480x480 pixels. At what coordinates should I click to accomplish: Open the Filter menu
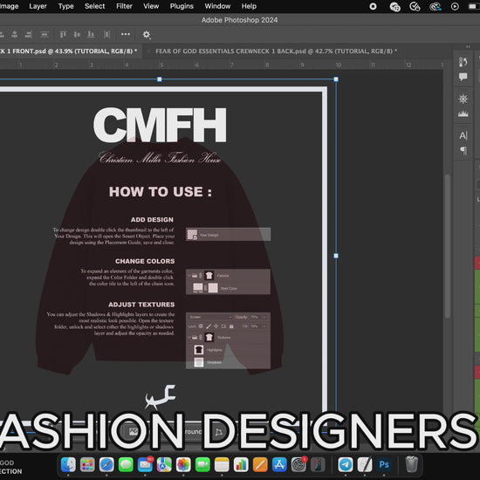click(x=124, y=6)
